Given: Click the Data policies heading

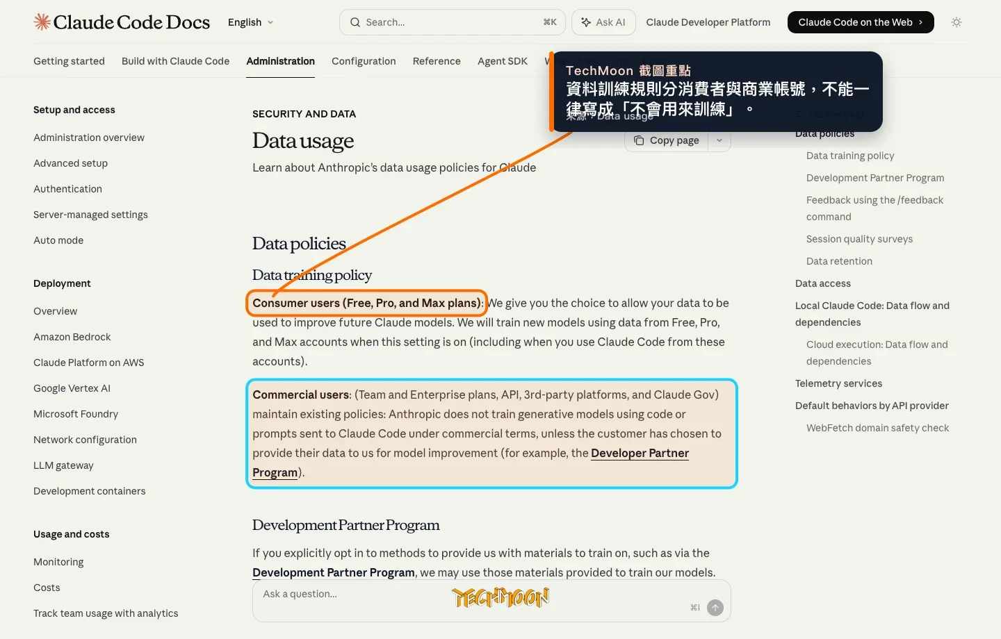Looking at the screenshot, I should click(299, 244).
